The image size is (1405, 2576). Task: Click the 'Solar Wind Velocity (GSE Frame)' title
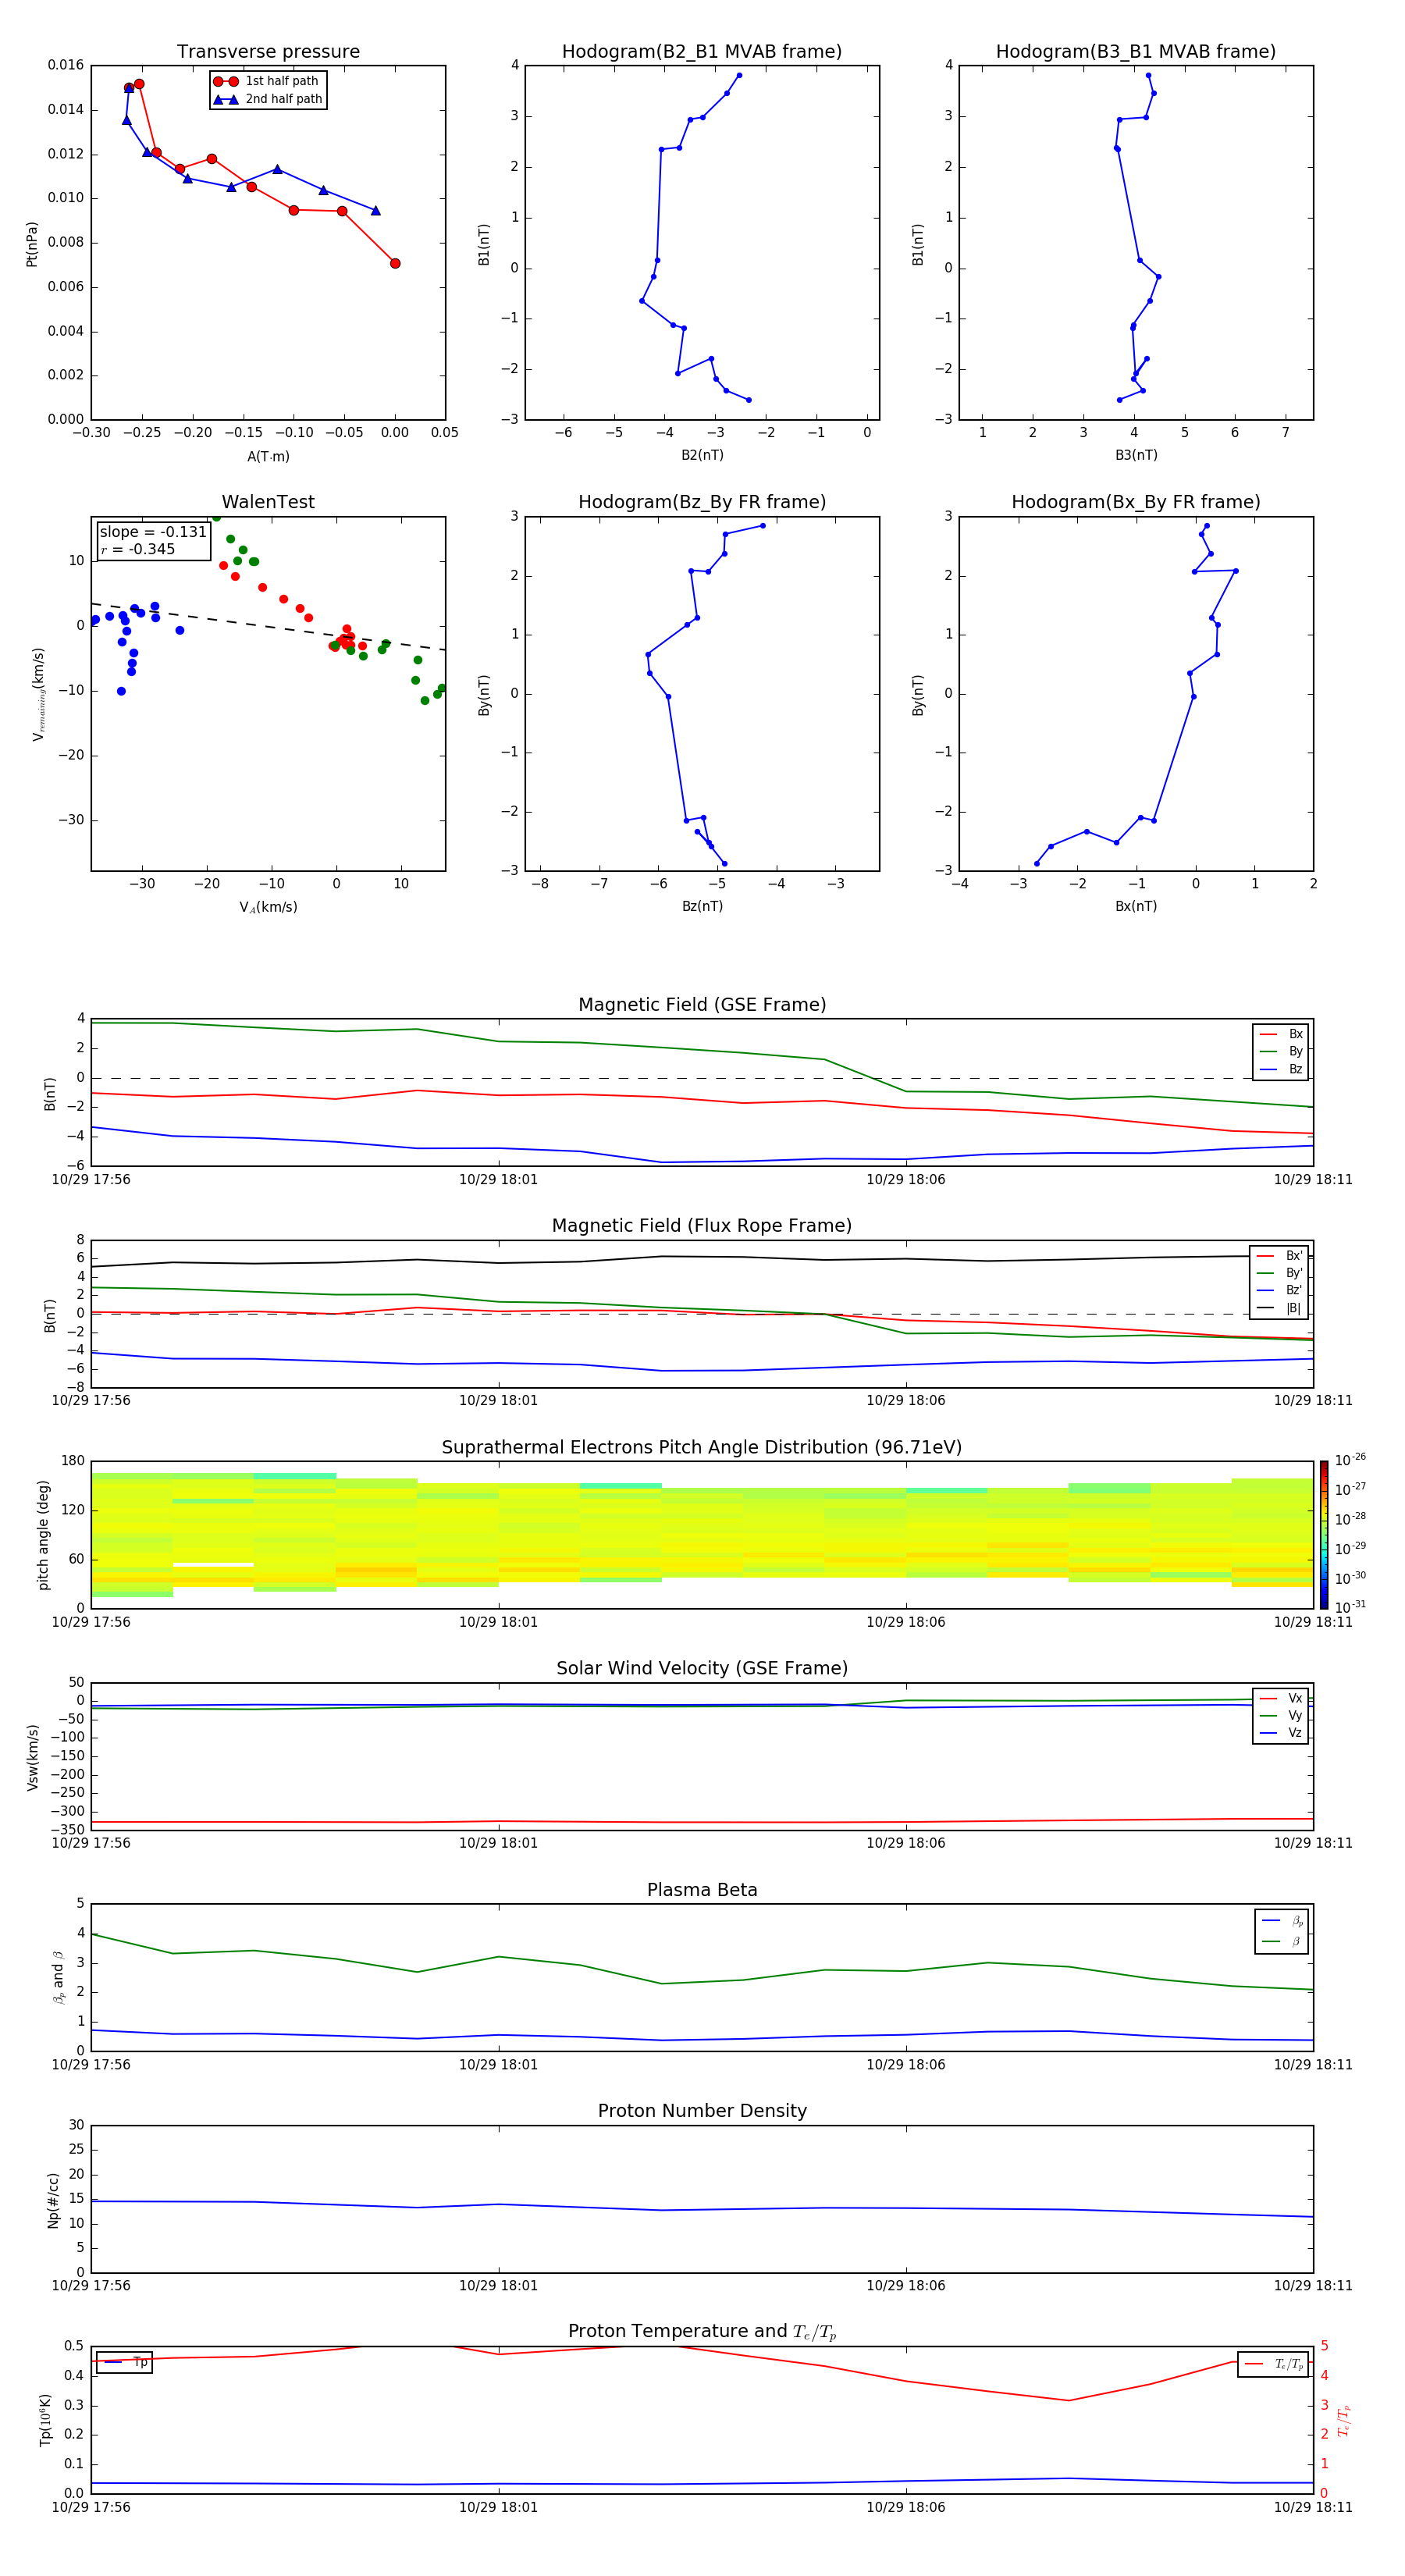[702, 1668]
